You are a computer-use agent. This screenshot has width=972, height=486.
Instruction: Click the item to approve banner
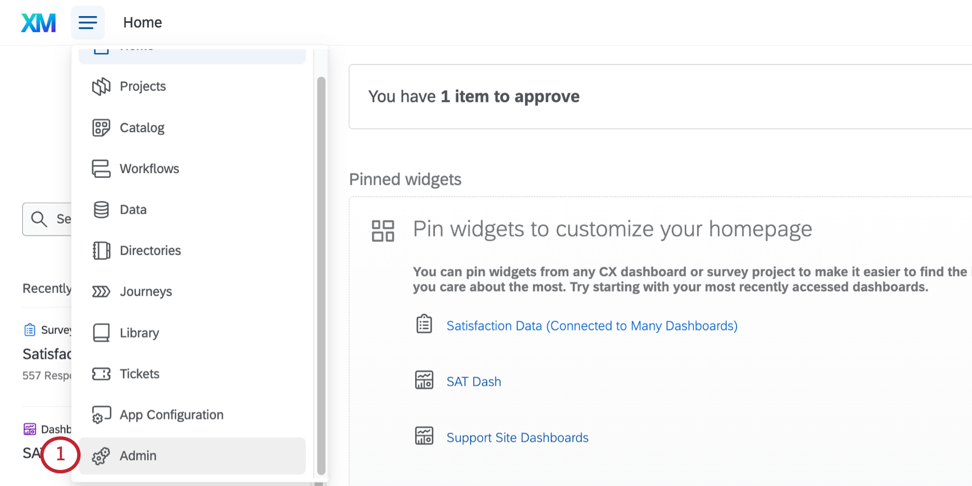click(658, 97)
